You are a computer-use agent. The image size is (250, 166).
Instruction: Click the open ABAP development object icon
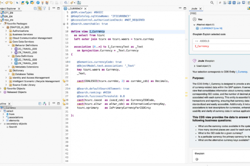tap(23, 3)
